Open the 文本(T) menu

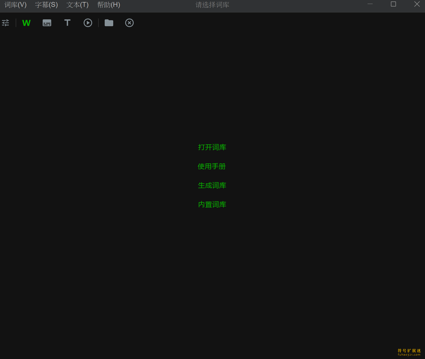pos(77,5)
